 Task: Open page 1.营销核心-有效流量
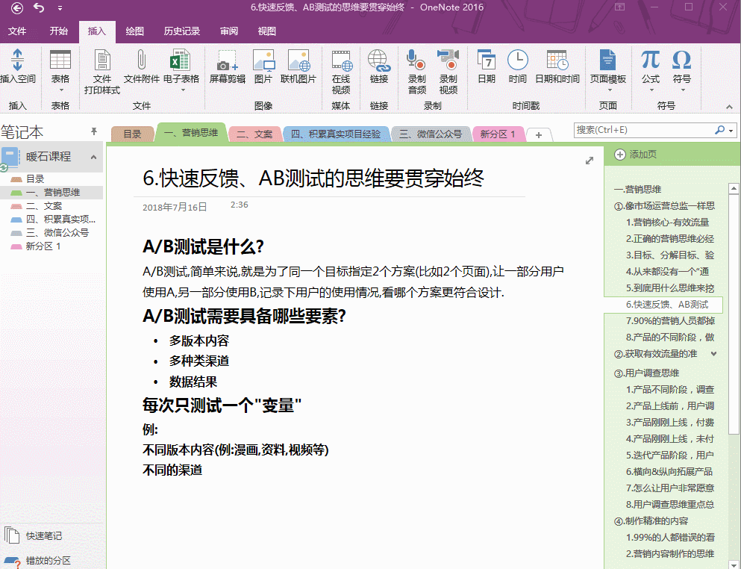[667, 223]
